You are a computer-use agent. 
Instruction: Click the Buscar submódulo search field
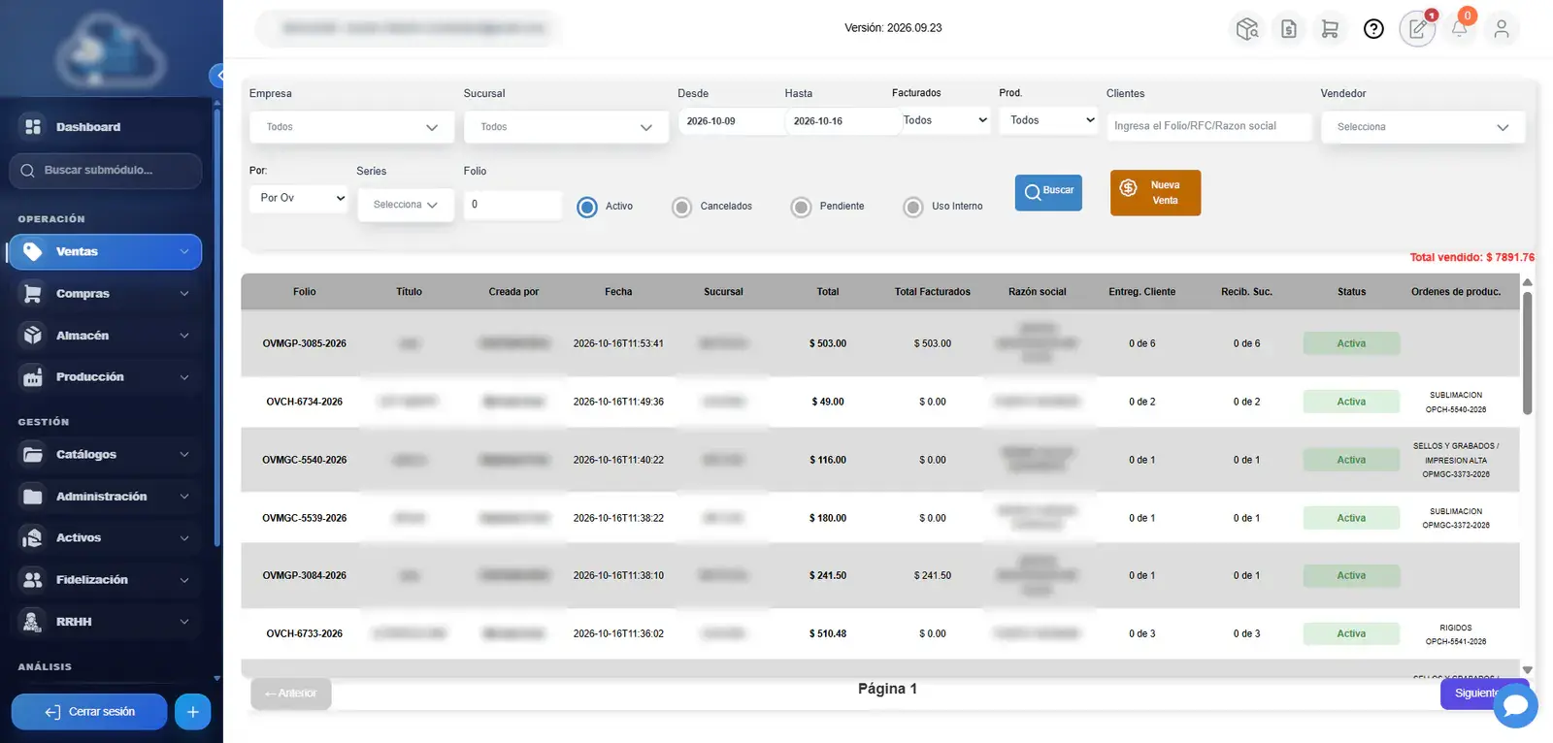pos(106,171)
